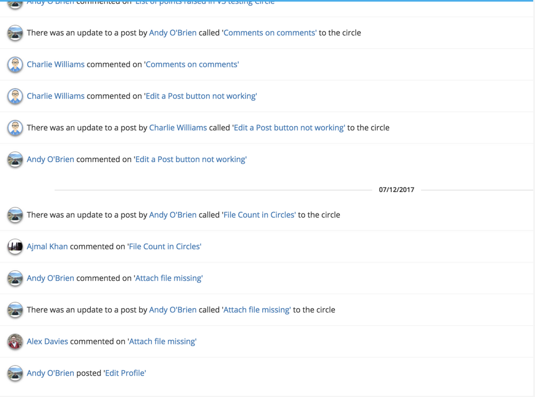Open Ajmal Khan's profile link
The image size is (535, 397).
click(x=47, y=247)
